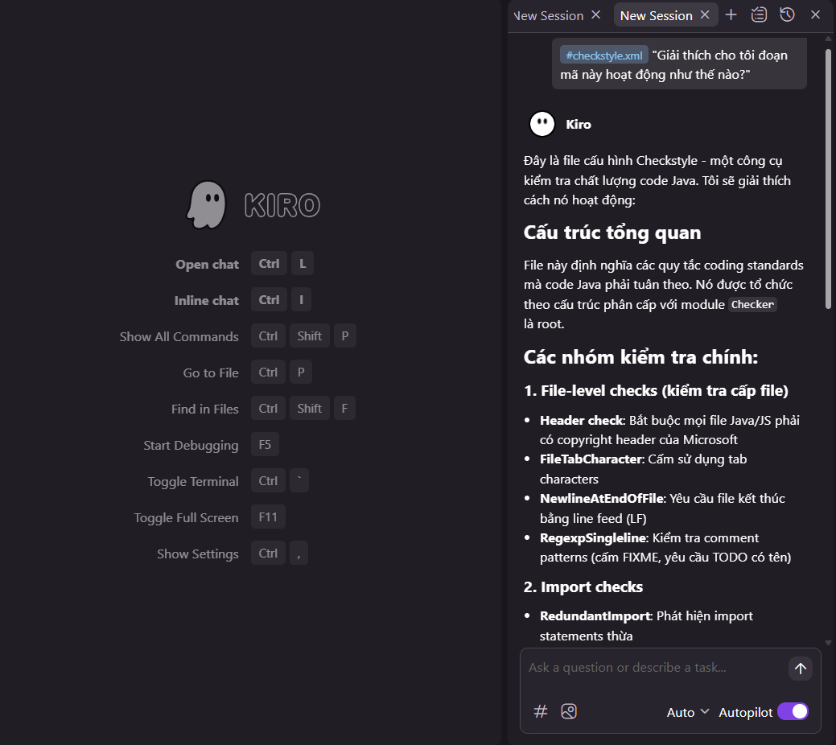Image resolution: width=836 pixels, height=745 pixels.
Task: Click the Open chat shortcut entry
Action: click(x=208, y=264)
